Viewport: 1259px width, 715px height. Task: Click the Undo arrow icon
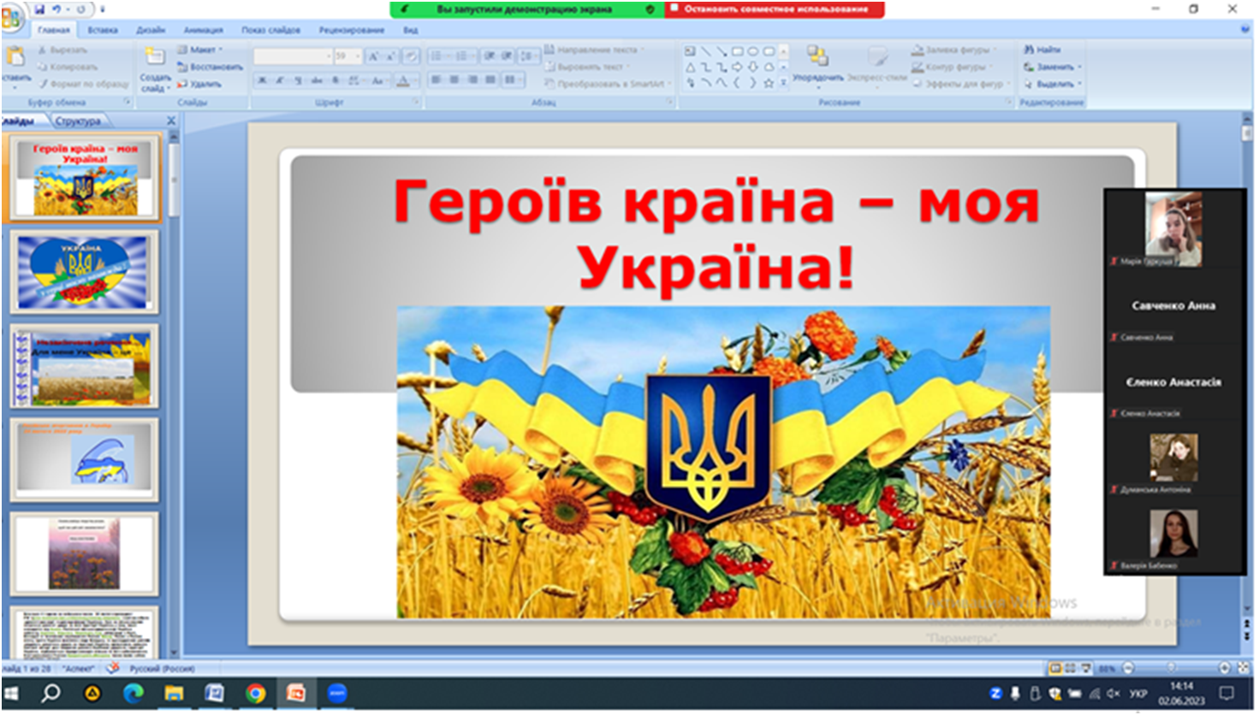click(56, 9)
